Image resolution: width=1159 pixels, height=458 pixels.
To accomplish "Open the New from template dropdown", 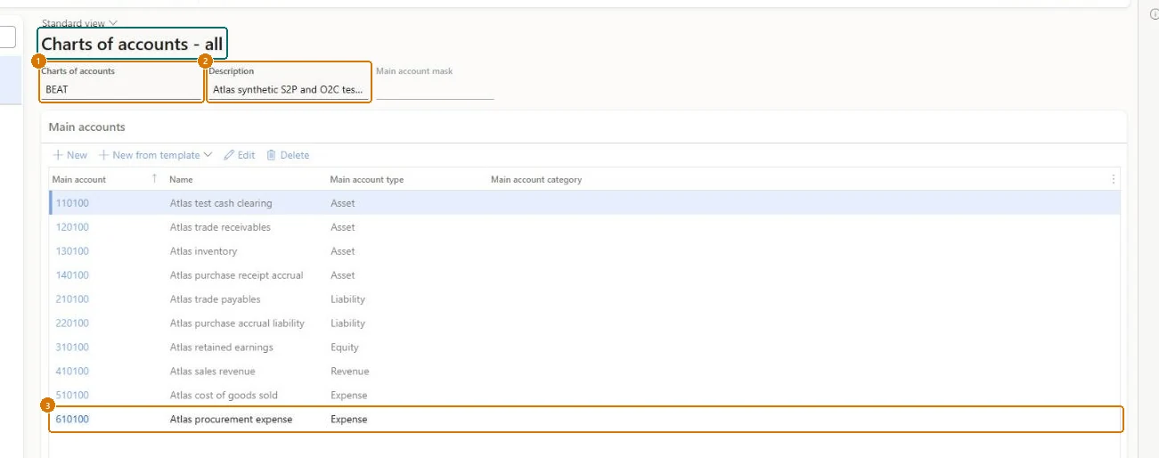I will tap(156, 155).
